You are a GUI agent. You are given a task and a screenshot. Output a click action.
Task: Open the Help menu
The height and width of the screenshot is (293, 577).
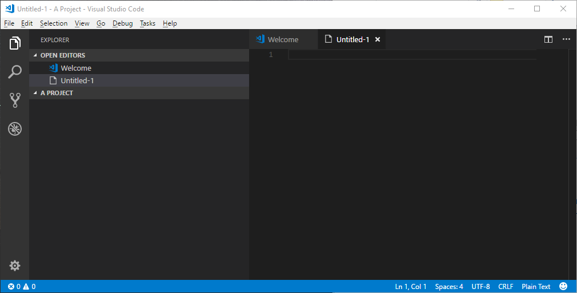(170, 23)
